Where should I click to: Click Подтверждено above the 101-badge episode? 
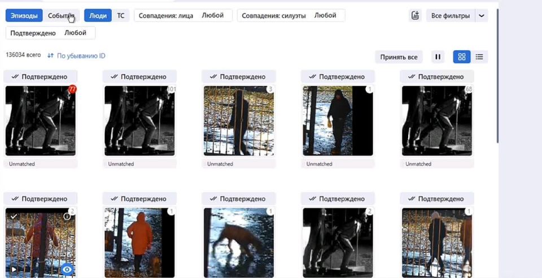(x=139, y=77)
